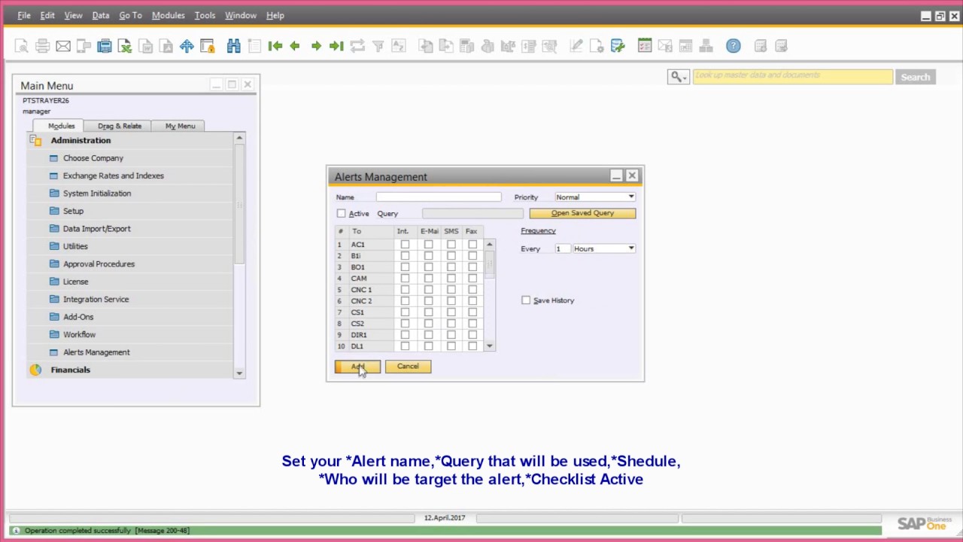Check Fax box for user CS1
The image size is (963, 542).
pos(472,312)
